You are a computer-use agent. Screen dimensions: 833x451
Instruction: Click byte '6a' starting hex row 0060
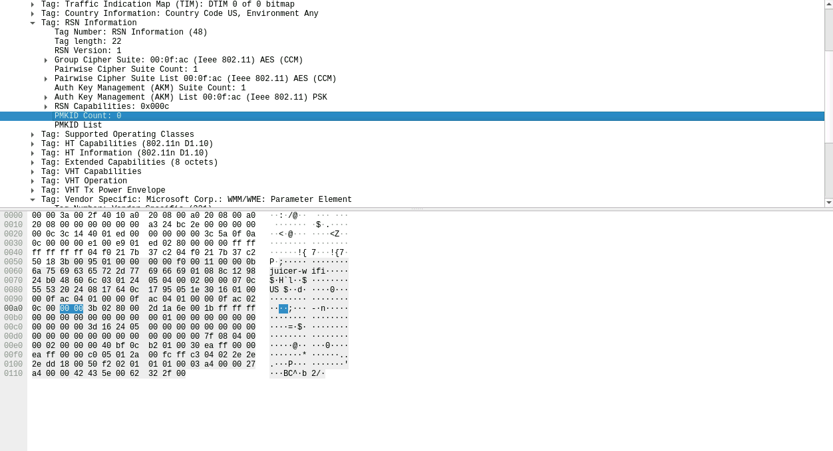click(37, 271)
